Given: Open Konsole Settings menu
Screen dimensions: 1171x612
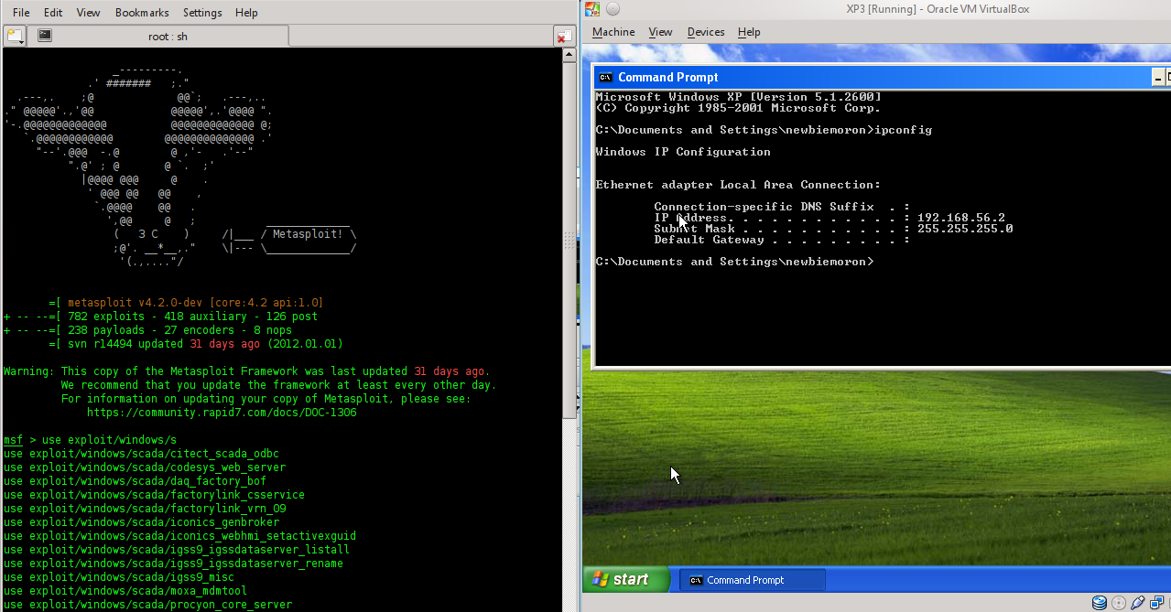Looking at the screenshot, I should [x=202, y=13].
